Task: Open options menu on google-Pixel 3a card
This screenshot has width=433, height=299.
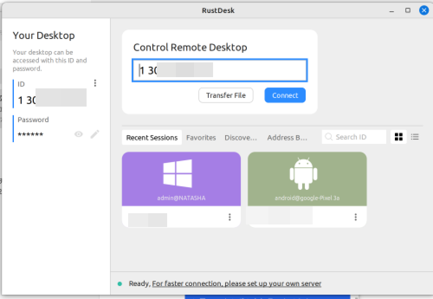Action: click(355, 217)
